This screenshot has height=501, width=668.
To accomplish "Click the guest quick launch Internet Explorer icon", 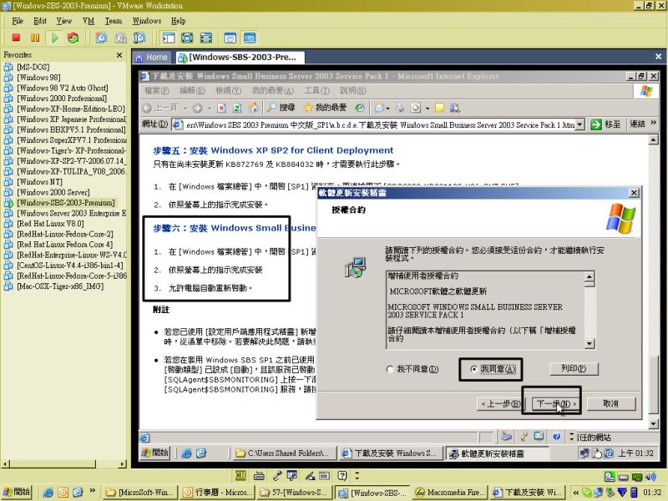I will [186, 453].
